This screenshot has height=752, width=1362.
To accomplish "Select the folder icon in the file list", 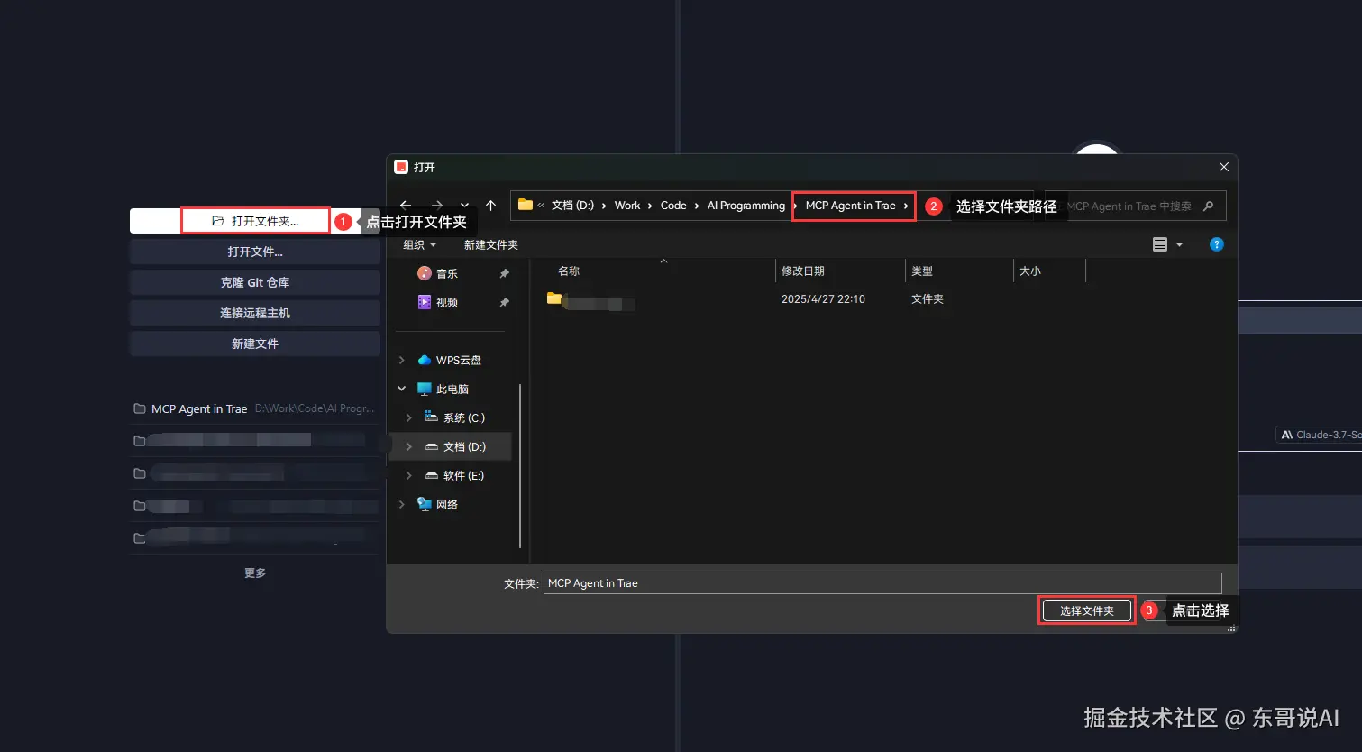I will click(x=554, y=298).
